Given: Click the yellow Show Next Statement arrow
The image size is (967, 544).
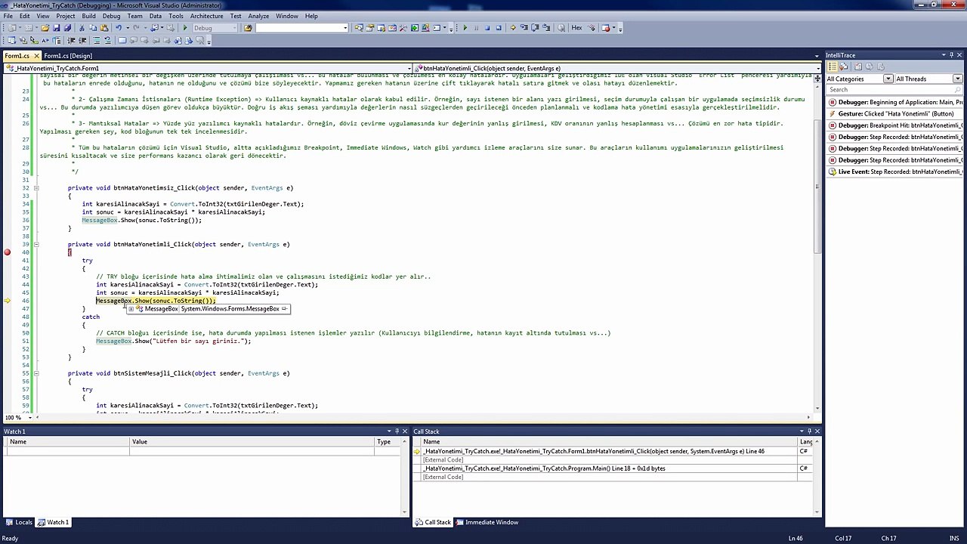Looking at the screenshot, I should [x=513, y=28].
